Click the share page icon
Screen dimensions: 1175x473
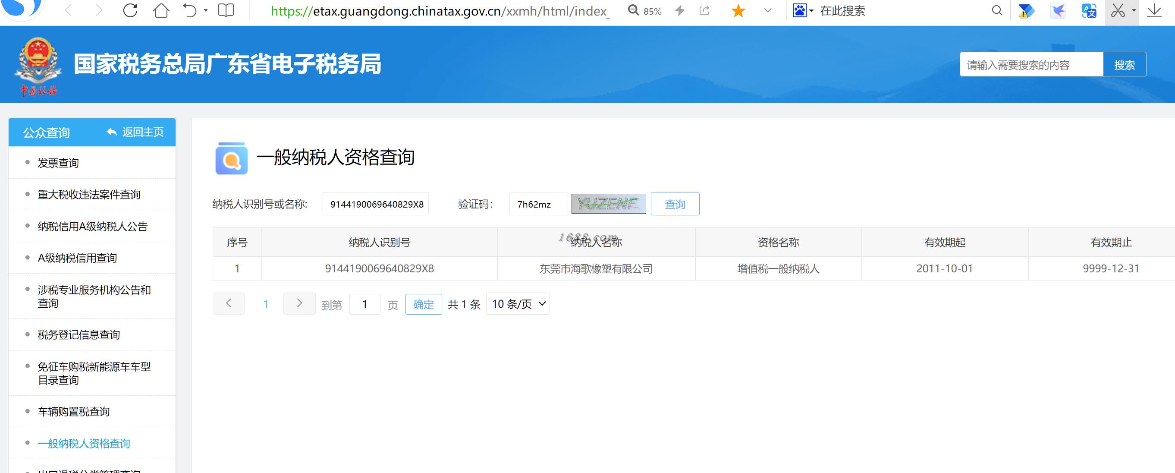[705, 10]
